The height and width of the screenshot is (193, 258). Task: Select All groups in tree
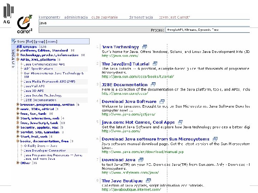27,46
